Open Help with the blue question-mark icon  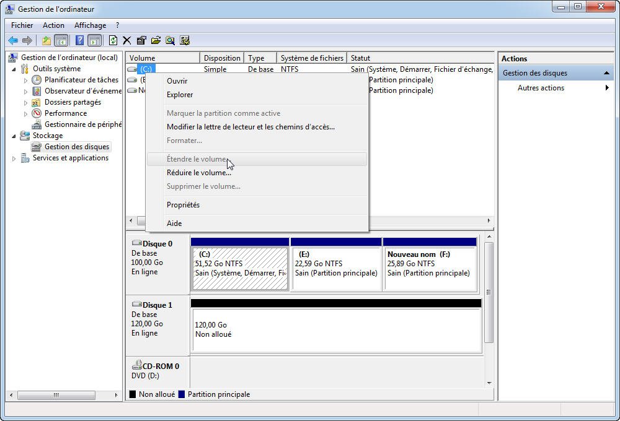[79, 40]
